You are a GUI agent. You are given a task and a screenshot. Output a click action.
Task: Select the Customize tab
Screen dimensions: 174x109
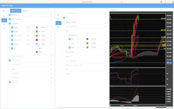point(16,11)
